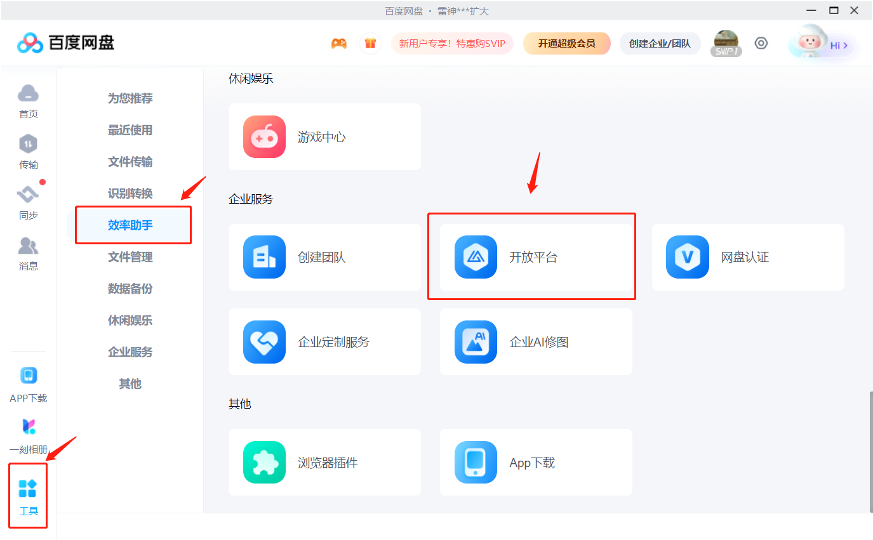Screen dimensions: 873x540
Task: Open the 数据备份 section
Action: click(130, 289)
